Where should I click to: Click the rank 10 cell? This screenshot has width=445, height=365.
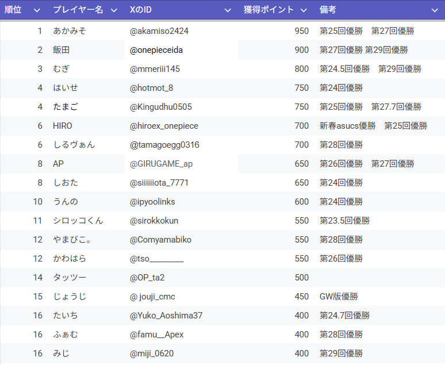[38, 202]
